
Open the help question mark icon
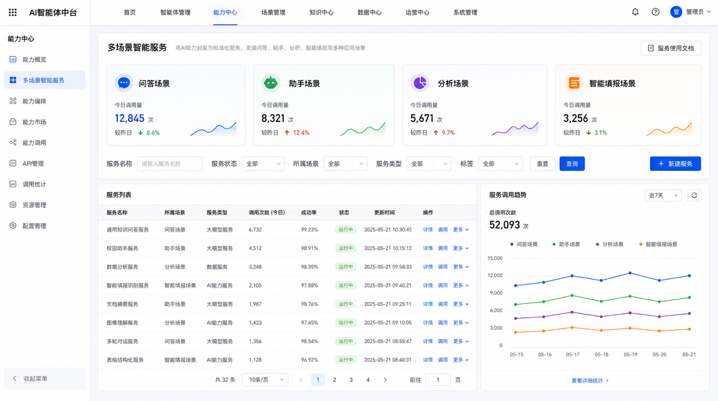[x=655, y=12]
